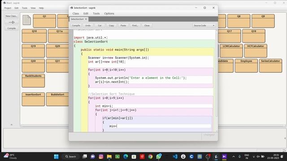Select the Employee class box

click(x=246, y=66)
